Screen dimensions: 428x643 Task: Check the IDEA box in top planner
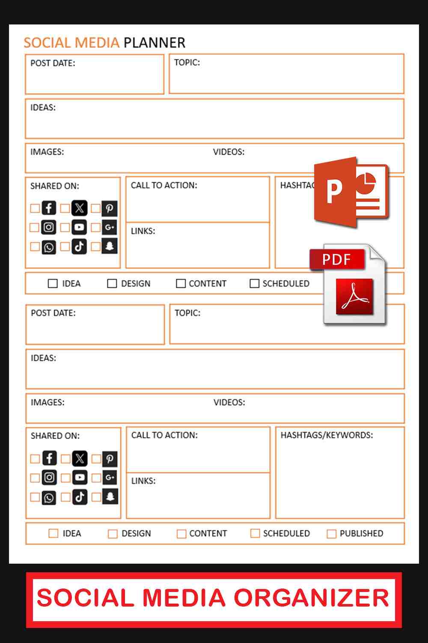(x=53, y=283)
